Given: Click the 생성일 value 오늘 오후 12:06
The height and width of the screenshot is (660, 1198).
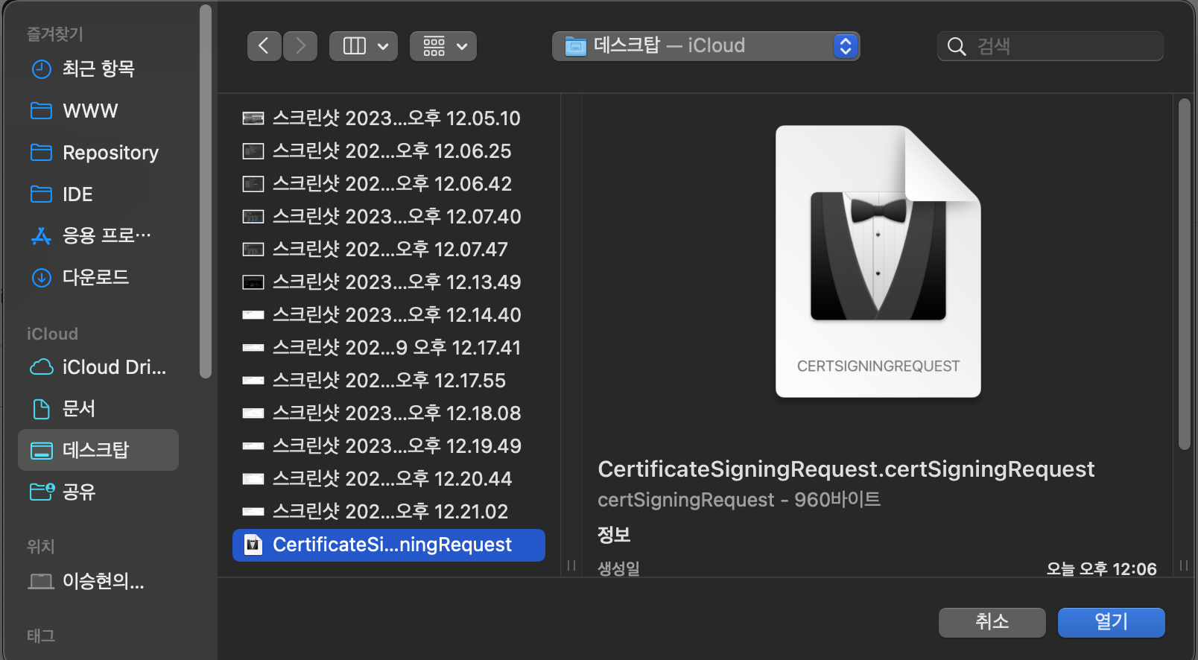Looking at the screenshot, I should (1101, 569).
